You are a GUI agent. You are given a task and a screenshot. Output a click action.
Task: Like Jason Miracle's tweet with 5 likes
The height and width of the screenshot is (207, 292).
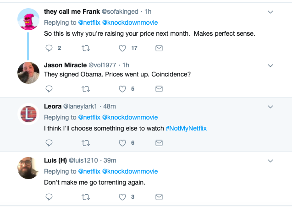[x=122, y=89]
